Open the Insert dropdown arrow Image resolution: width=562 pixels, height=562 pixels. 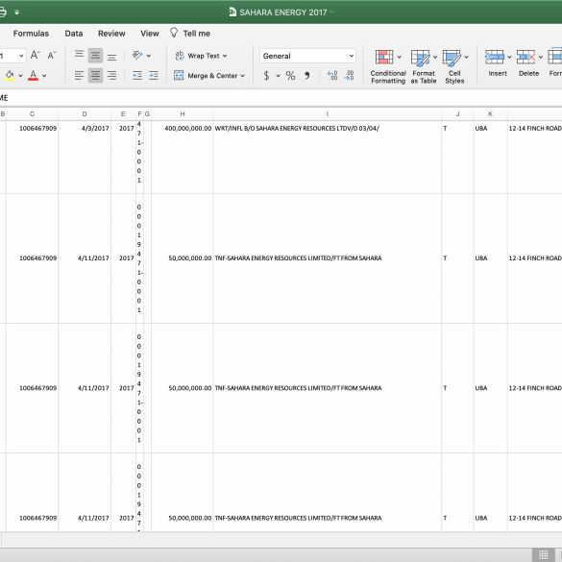(509, 57)
